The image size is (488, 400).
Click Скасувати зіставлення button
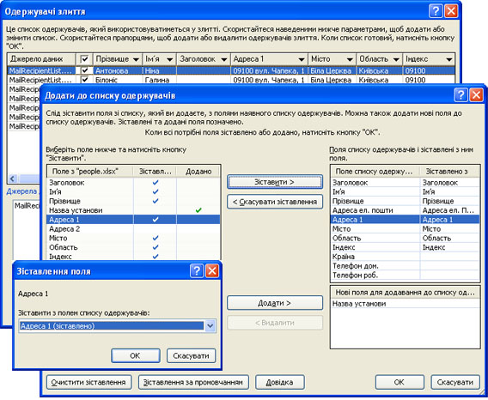click(x=275, y=202)
